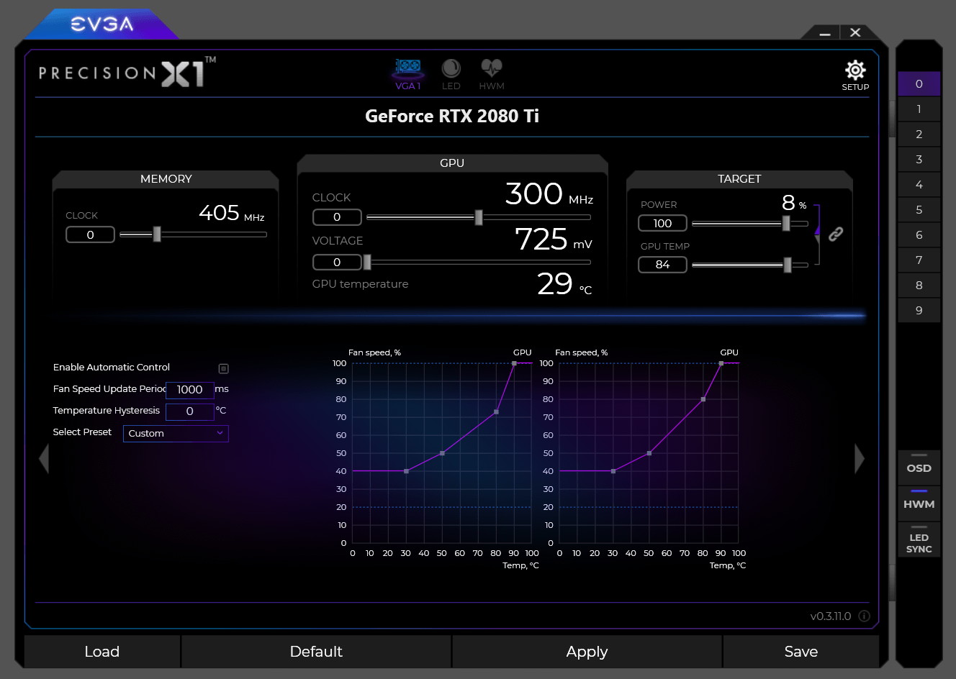The width and height of the screenshot is (956, 679).
Task: Select profile slot 1
Action: pos(919,109)
